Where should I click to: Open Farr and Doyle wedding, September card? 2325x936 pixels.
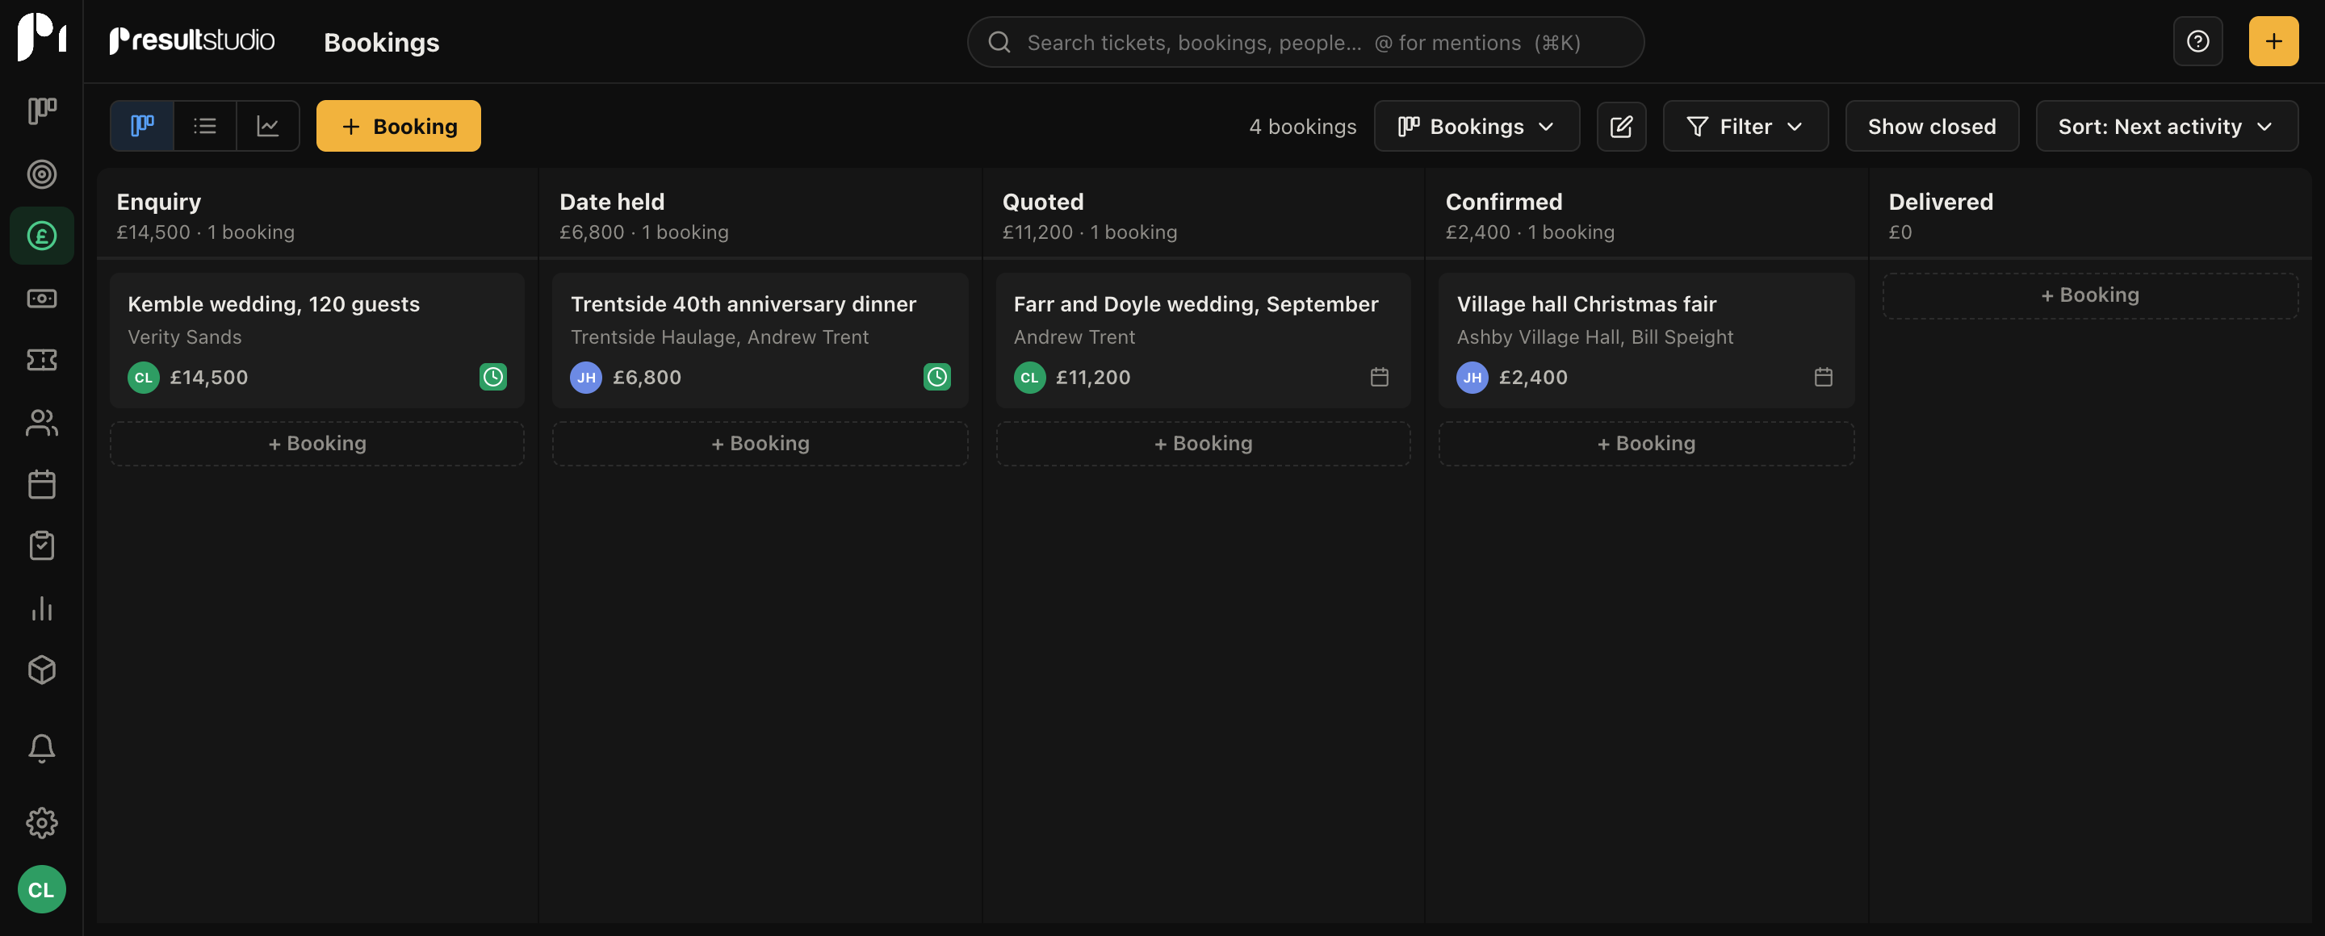coord(1203,341)
